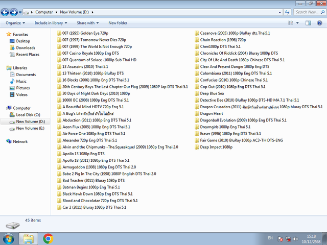Select folder icon of Car 2 (2011)

[x=59, y=207]
